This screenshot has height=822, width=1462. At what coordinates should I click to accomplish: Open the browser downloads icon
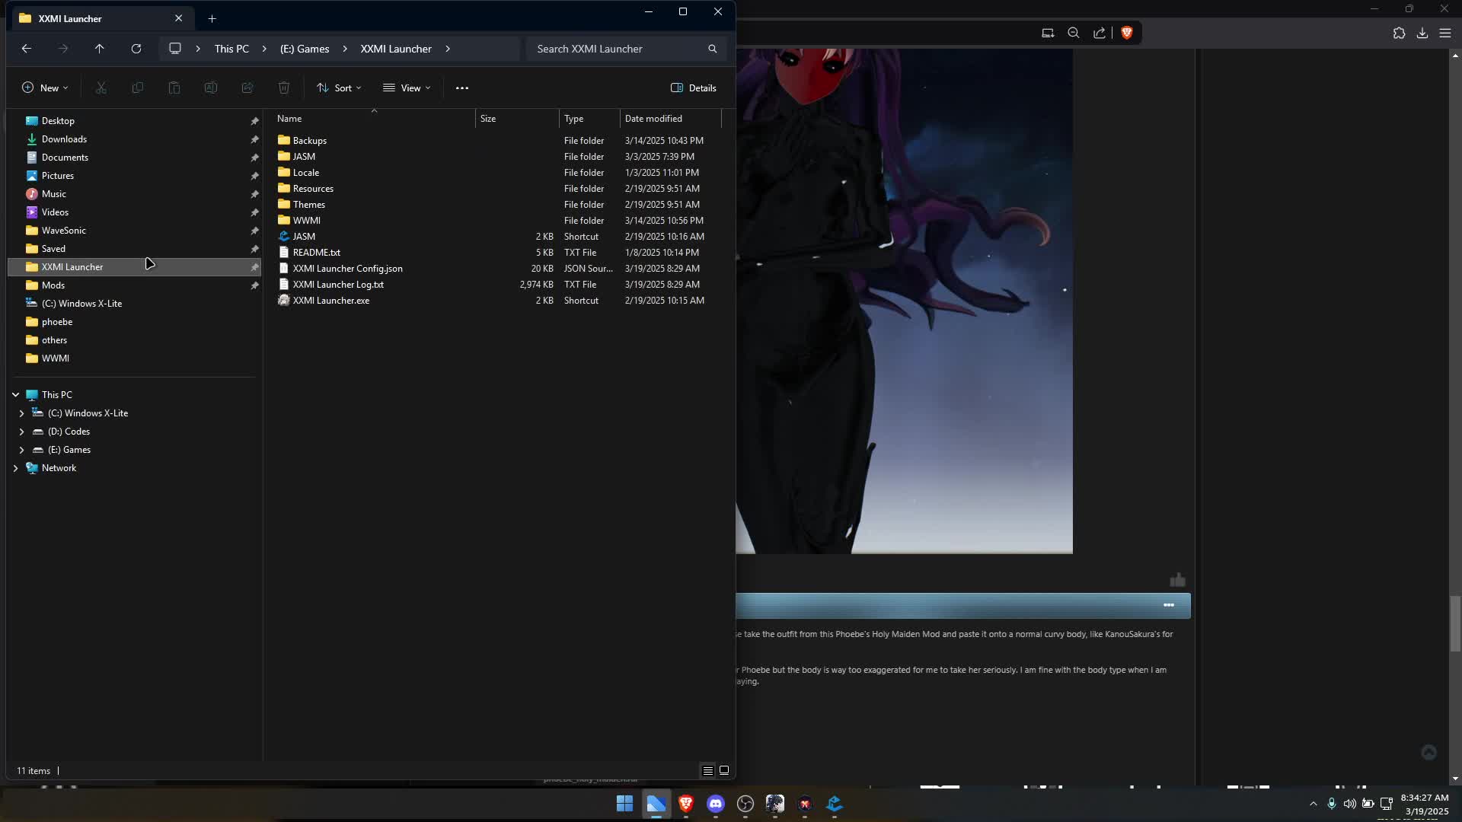[x=1422, y=33]
